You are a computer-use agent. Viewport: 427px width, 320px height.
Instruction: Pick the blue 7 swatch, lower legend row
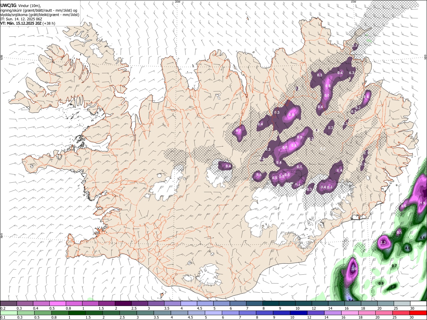click(248, 313)
